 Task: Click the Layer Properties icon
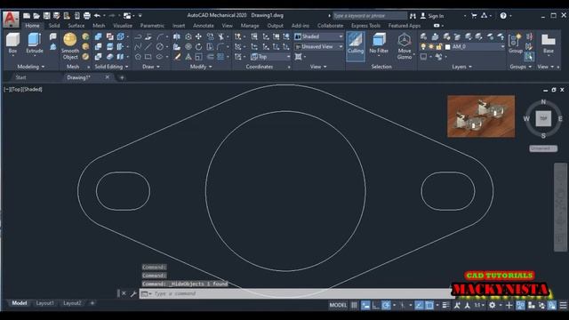click(423, 36)
